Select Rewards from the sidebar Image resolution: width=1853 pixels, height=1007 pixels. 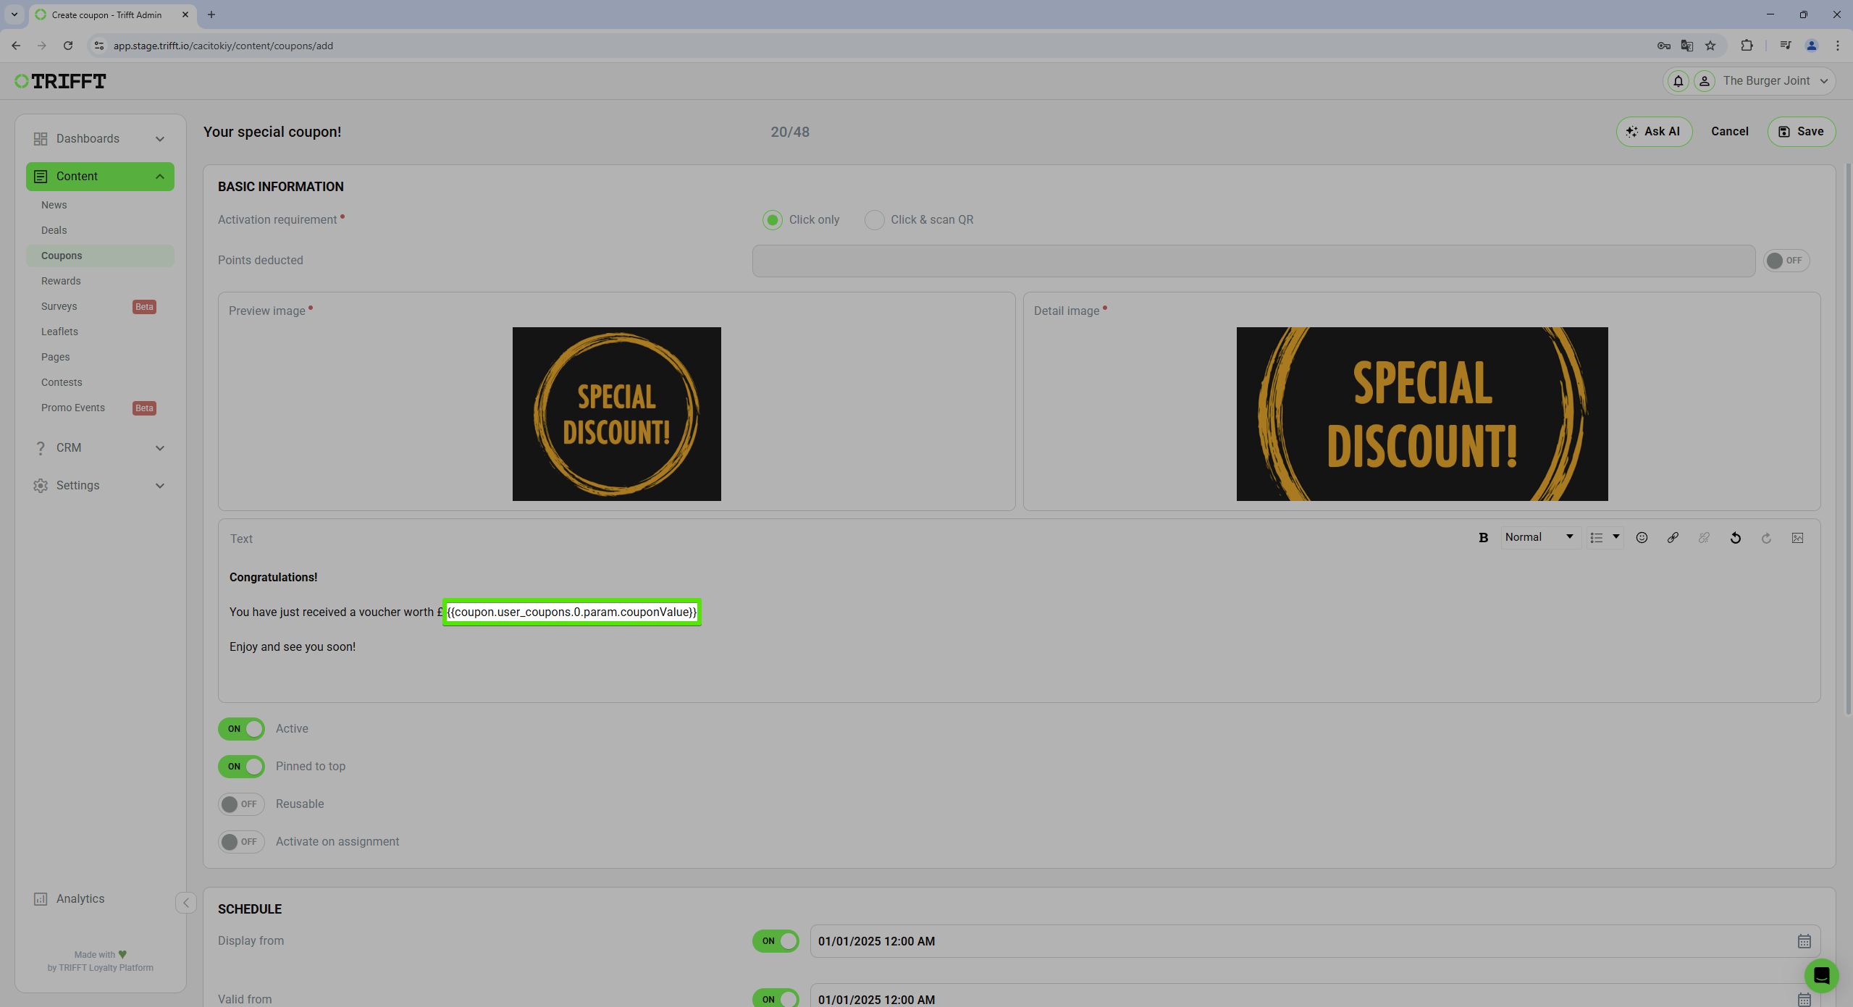tap(59, 280)
